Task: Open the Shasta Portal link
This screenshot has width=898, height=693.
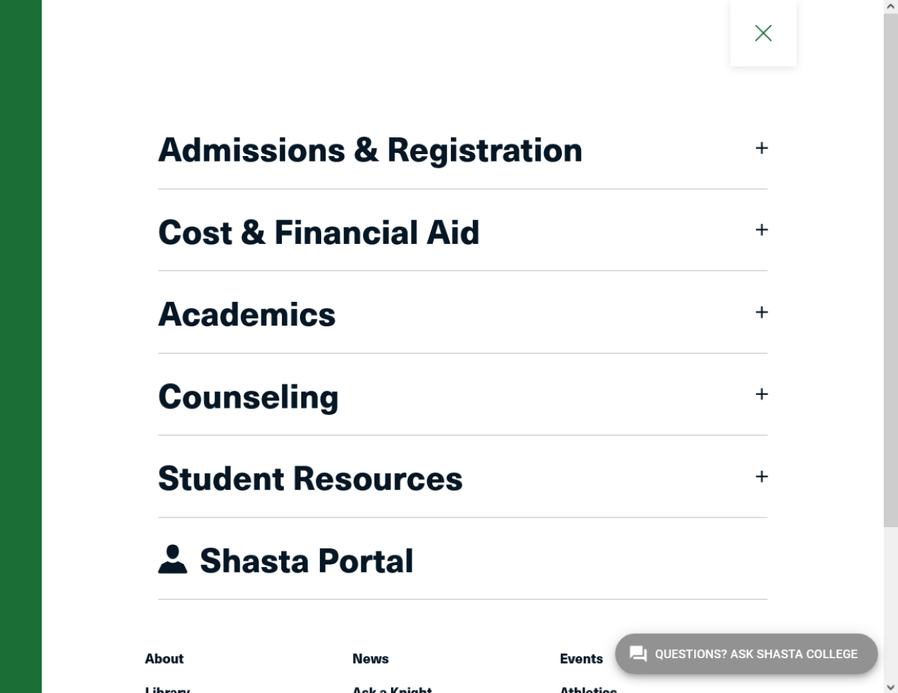Action: click(306, 560)
